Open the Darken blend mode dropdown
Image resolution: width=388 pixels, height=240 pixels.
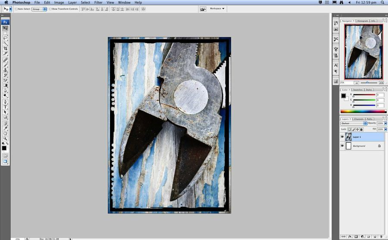coord(354,123)
